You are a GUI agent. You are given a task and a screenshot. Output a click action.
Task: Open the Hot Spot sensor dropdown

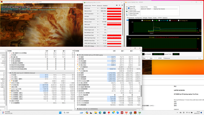pyautogui.click(x=98, y=16)
